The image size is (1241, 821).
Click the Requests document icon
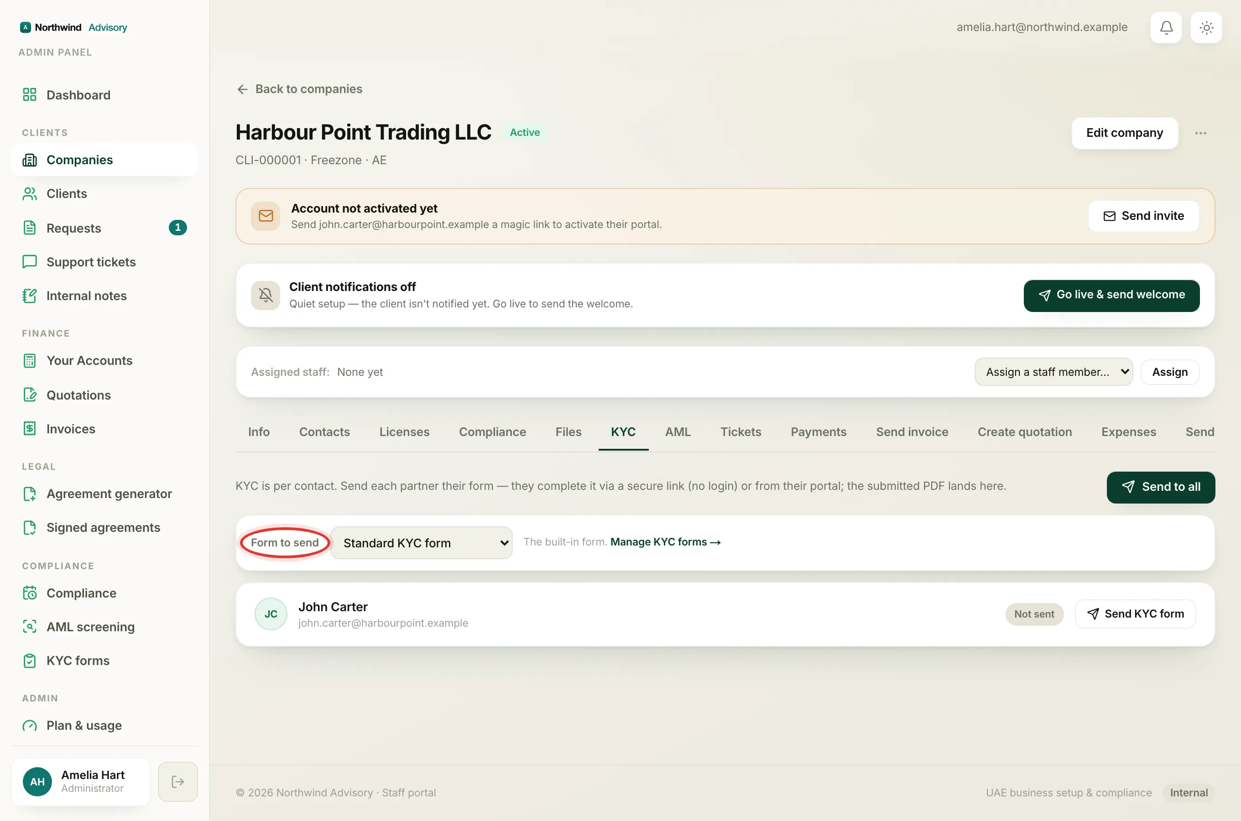tap(30, 228)
